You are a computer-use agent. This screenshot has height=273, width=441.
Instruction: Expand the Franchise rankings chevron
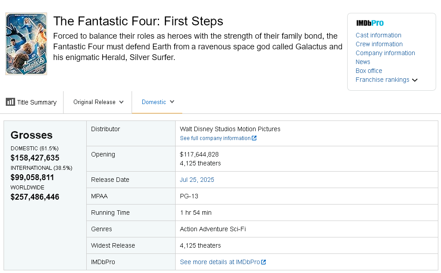[x=415, y=80]
